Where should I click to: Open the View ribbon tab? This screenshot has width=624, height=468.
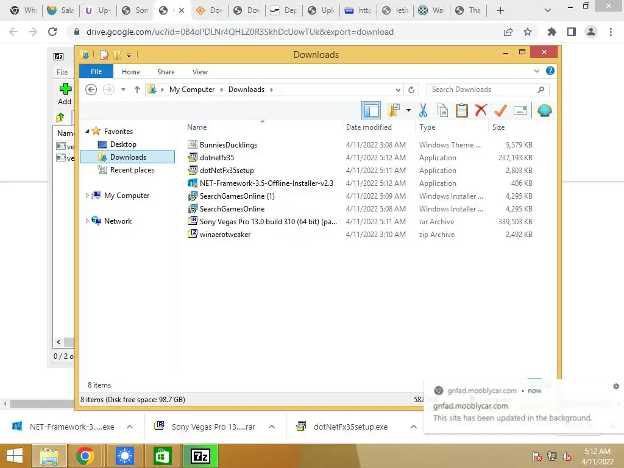(x=200, y=72)
